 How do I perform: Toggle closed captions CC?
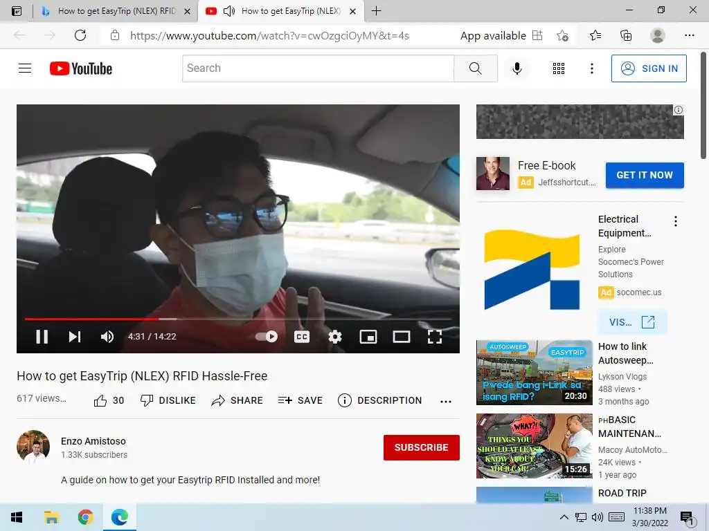[302, 337]
